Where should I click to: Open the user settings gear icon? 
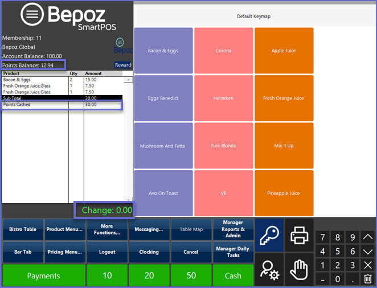click(269, 269)
